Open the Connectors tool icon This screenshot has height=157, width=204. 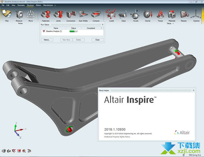71,15
